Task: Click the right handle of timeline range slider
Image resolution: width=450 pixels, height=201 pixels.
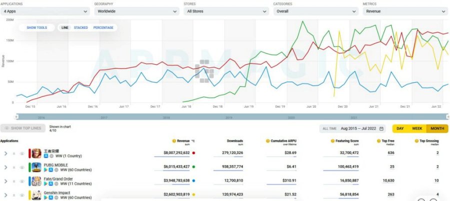Action: click(448, 117)
